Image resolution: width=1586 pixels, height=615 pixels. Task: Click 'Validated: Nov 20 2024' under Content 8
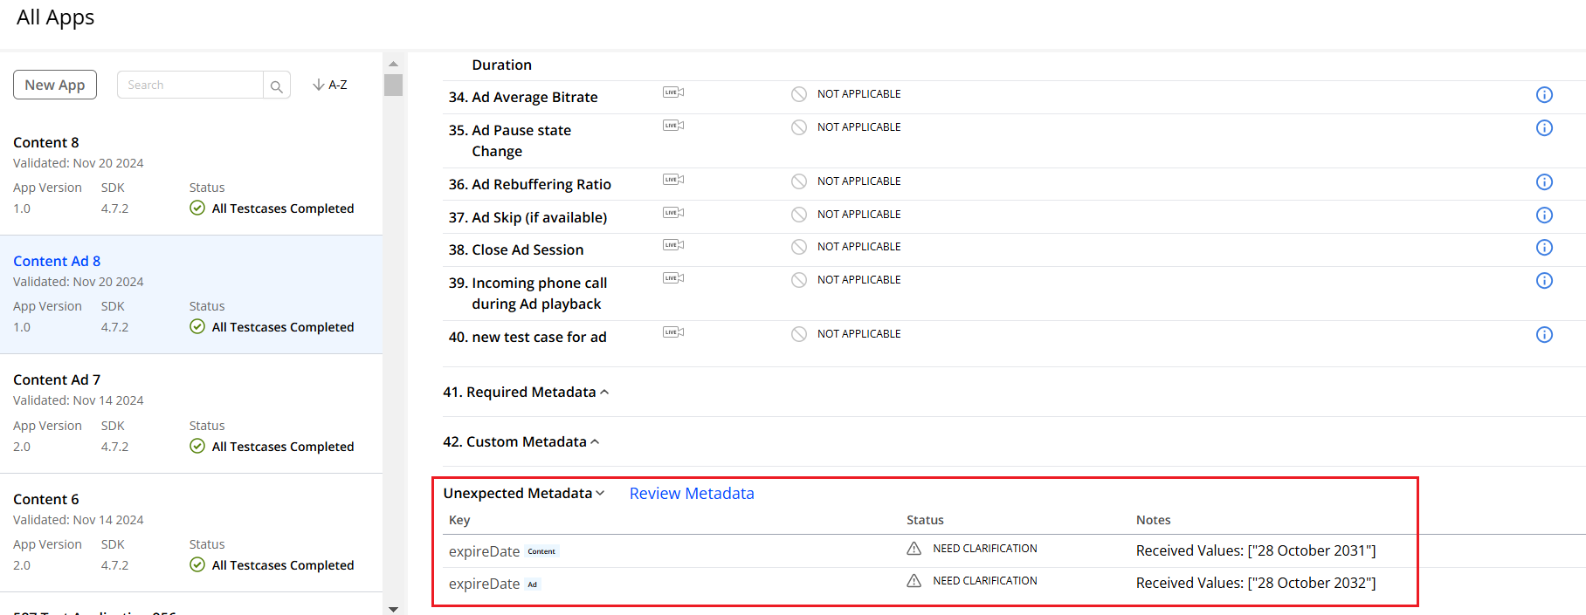79,163
